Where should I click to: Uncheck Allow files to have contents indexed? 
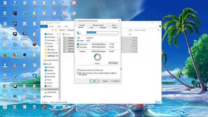click(x=78, y=73)
